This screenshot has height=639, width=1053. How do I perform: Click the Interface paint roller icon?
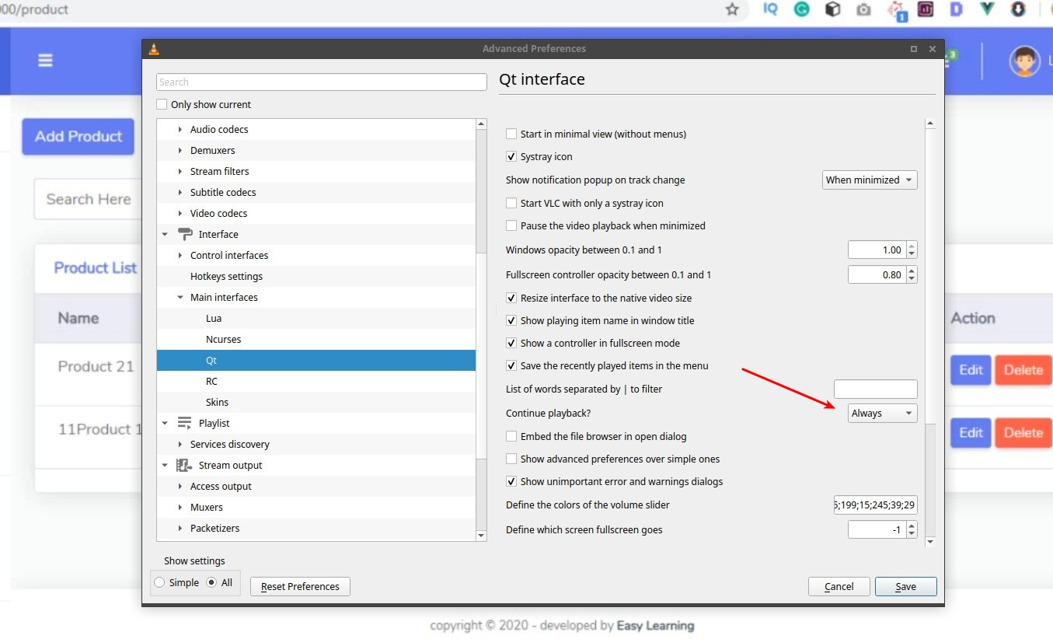coord(185,234)
